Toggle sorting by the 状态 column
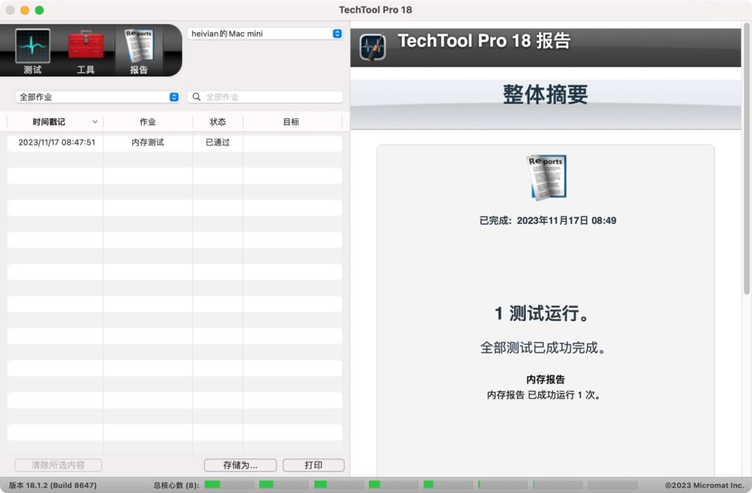 pos(217,121)
